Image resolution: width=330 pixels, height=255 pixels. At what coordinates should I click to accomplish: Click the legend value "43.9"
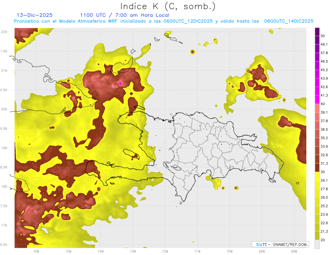[324, 78]
